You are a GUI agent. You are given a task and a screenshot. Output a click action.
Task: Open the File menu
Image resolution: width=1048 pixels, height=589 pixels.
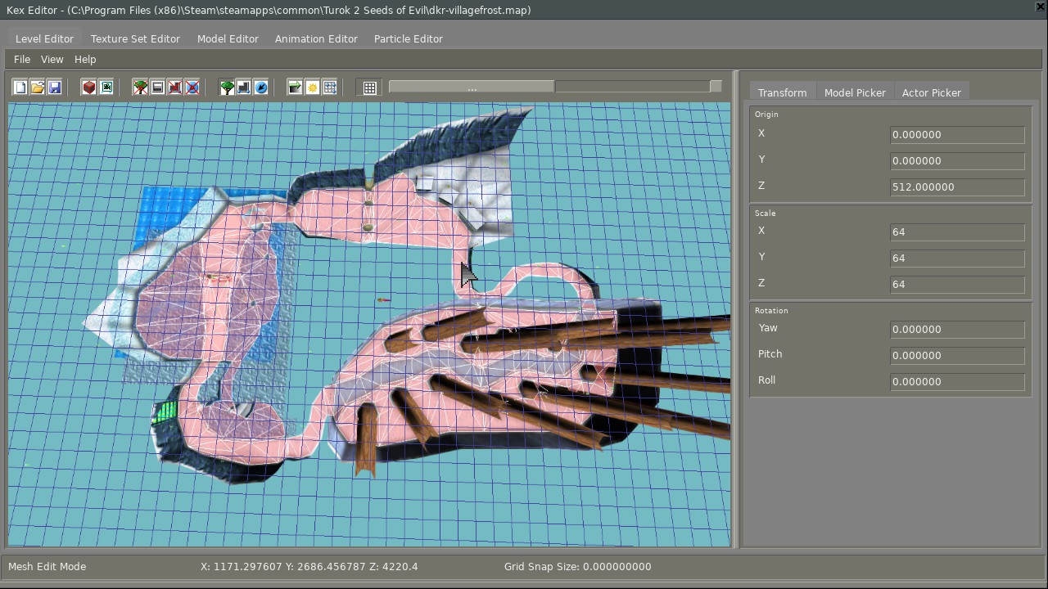click(x=22, y=59)
